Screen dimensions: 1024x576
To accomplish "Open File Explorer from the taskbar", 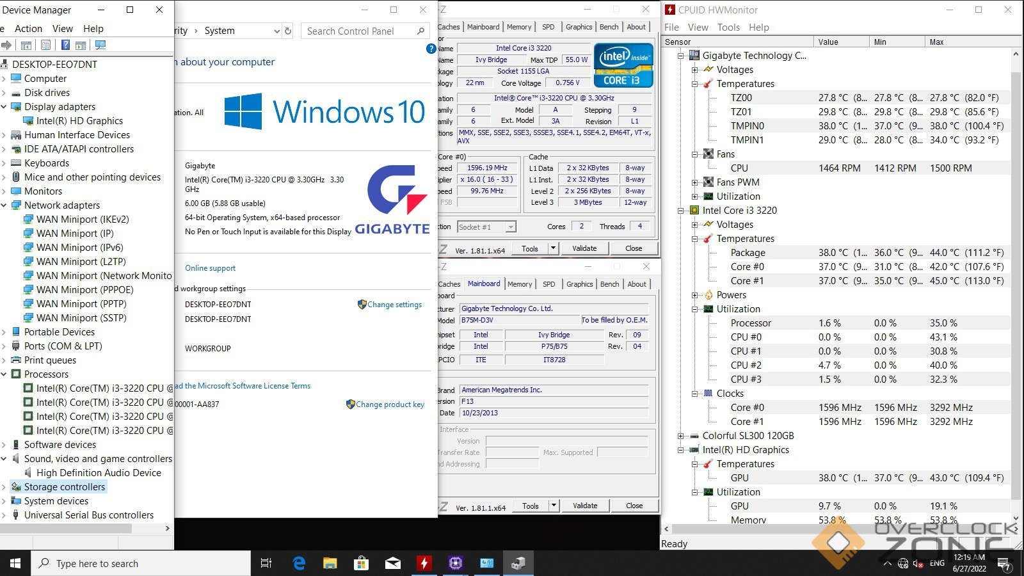I will (330, 563).
